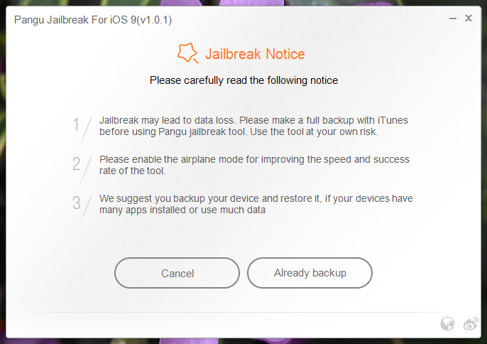Click the Cancel button

pyautogui.click(x=177, y=273)
